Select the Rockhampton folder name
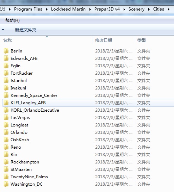 [25, 162]
